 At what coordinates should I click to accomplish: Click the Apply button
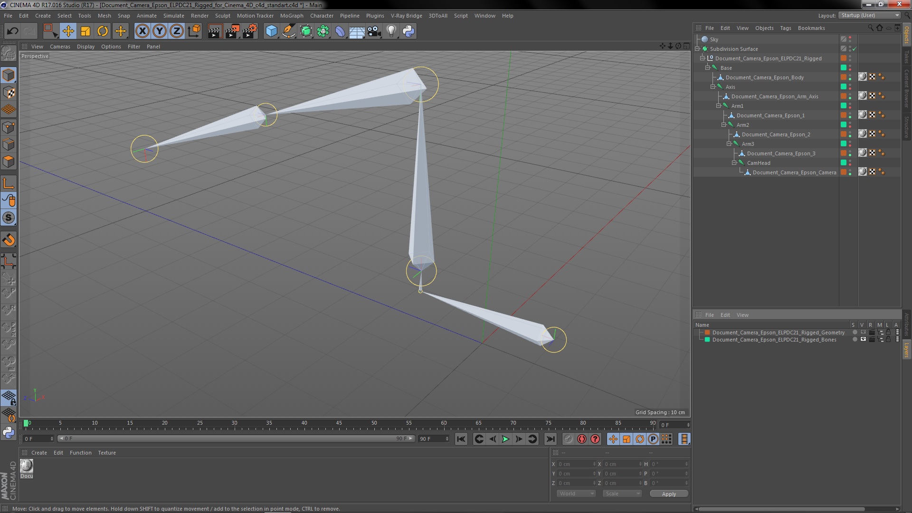[669, 494]
